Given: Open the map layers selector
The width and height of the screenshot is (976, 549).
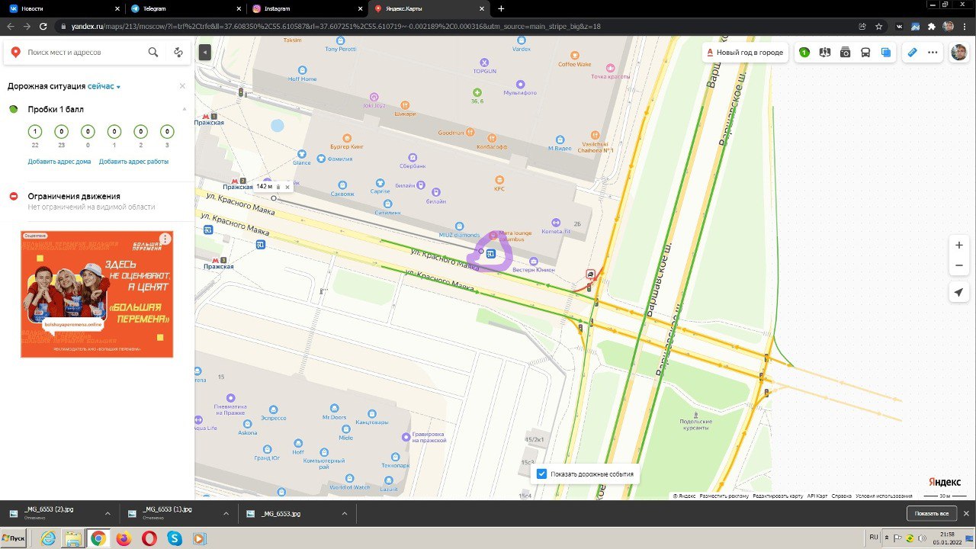Looking at the screenshot, I should tap(885, 53).
